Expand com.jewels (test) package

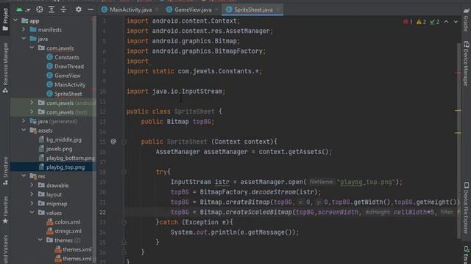pos(32,112)
